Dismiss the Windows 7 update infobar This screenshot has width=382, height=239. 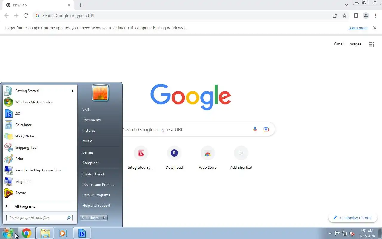tap(375, 28)
